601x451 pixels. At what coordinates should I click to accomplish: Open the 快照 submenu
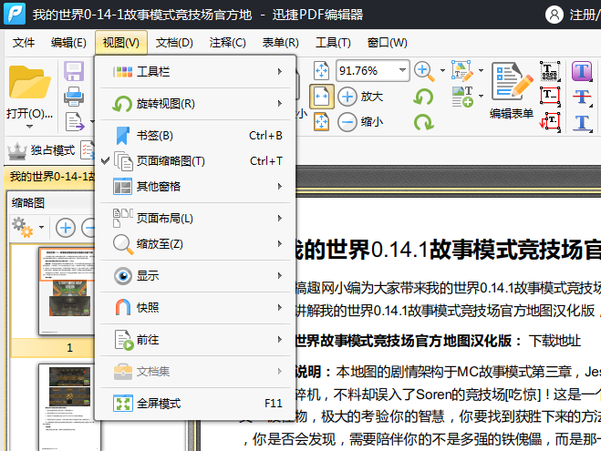(x=195, y=307)
